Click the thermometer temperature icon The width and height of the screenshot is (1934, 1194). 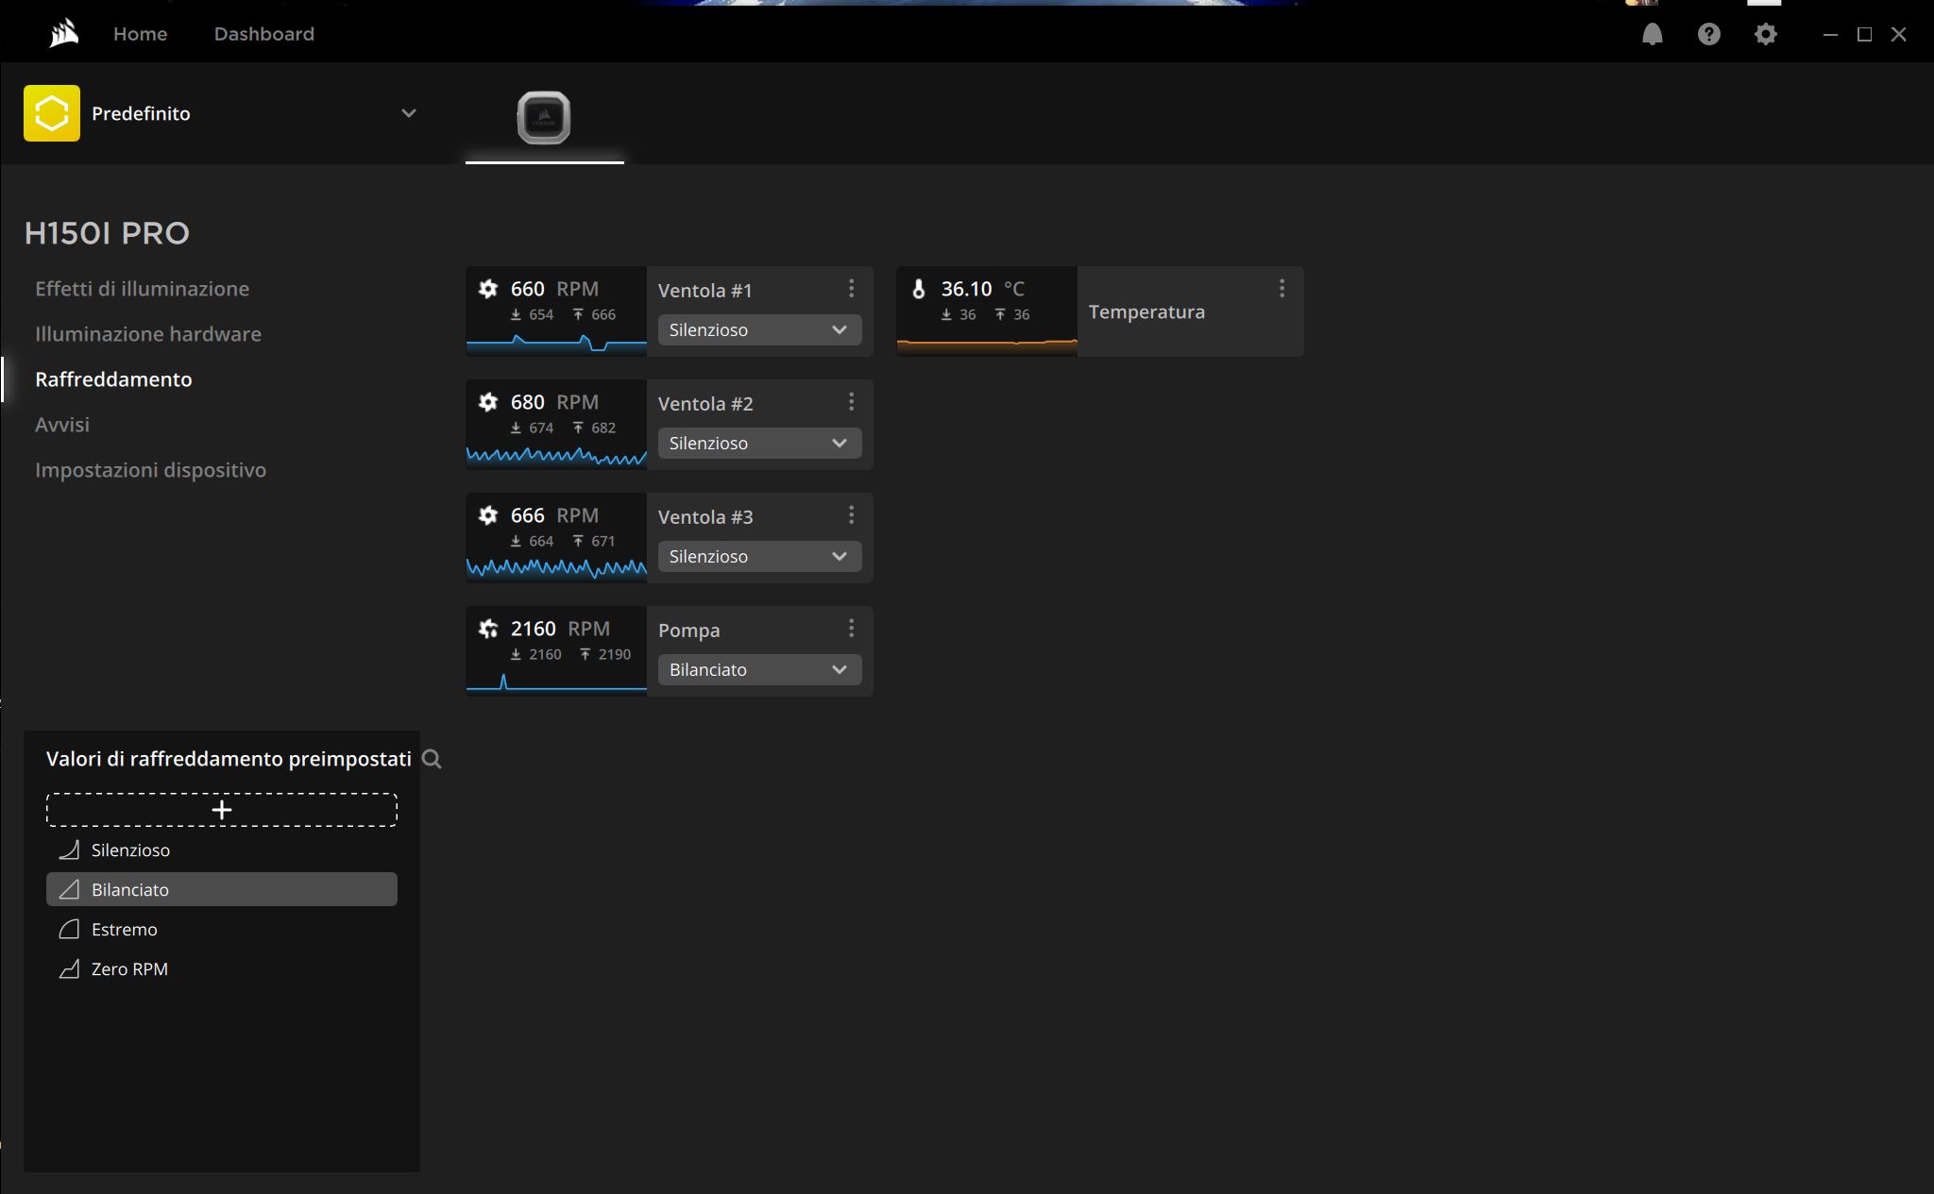point(919,289)
